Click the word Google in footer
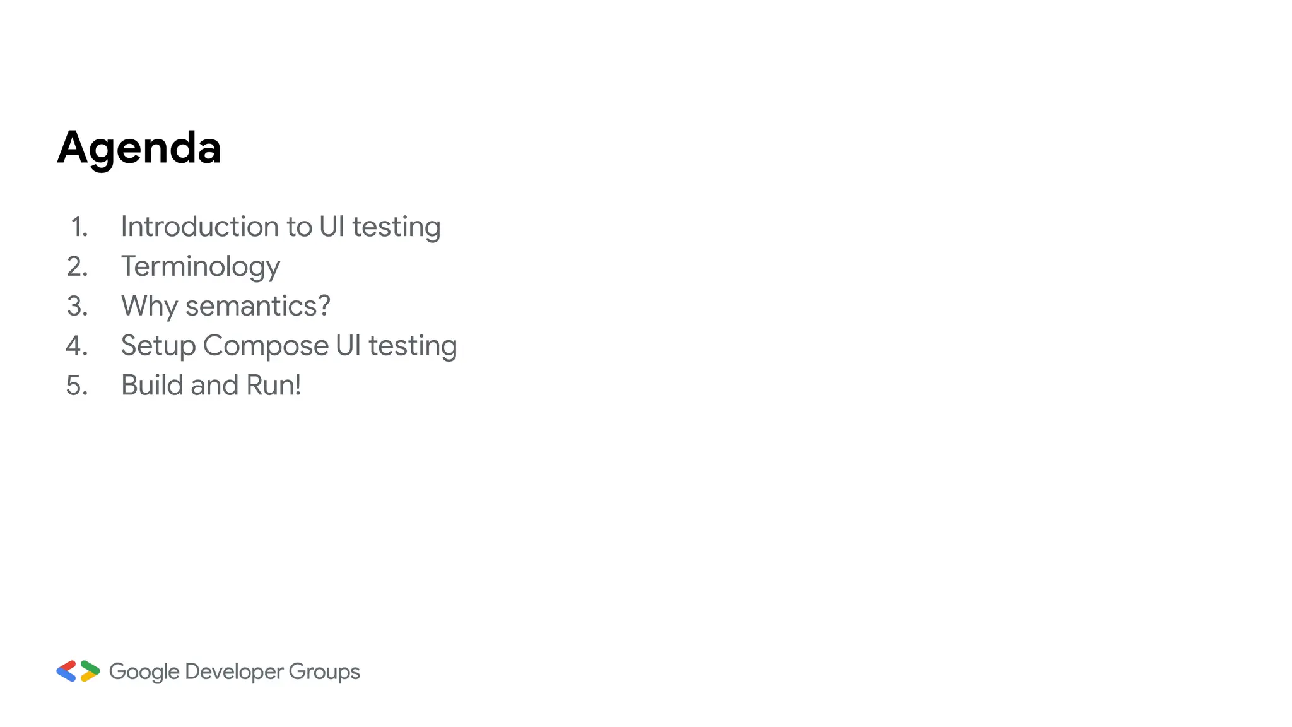 coord(144,671)
